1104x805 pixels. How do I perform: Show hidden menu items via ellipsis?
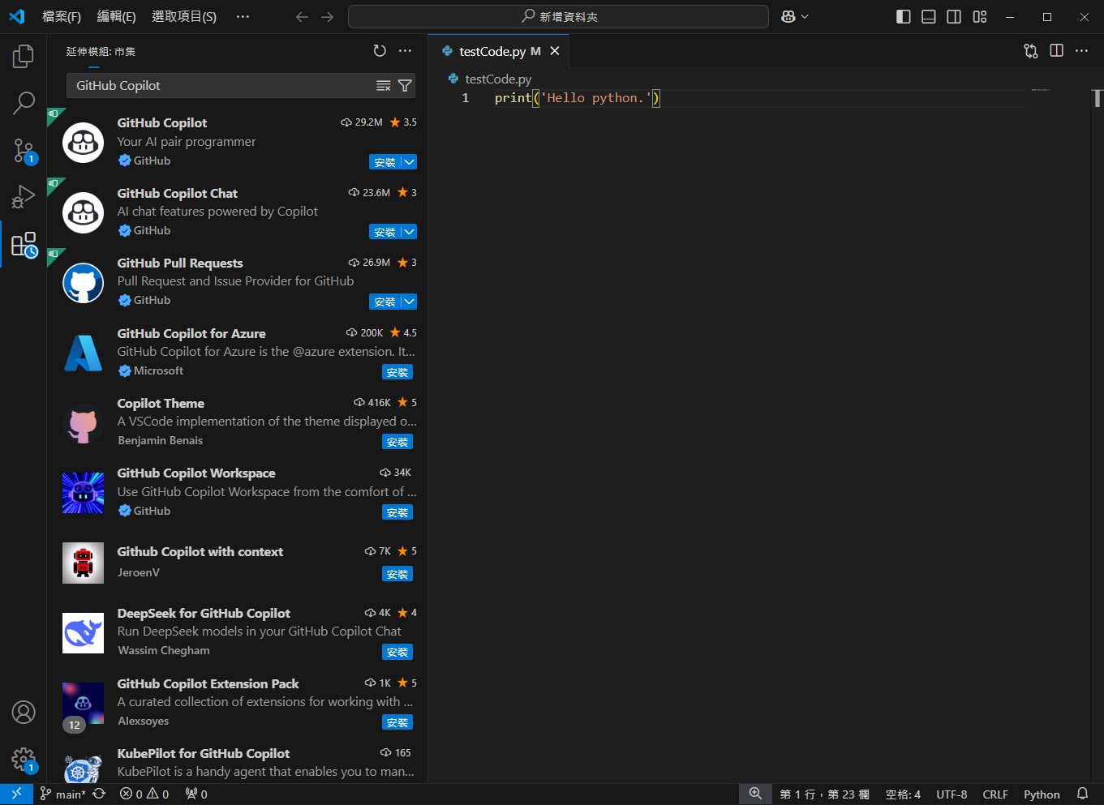coord(243,17)
